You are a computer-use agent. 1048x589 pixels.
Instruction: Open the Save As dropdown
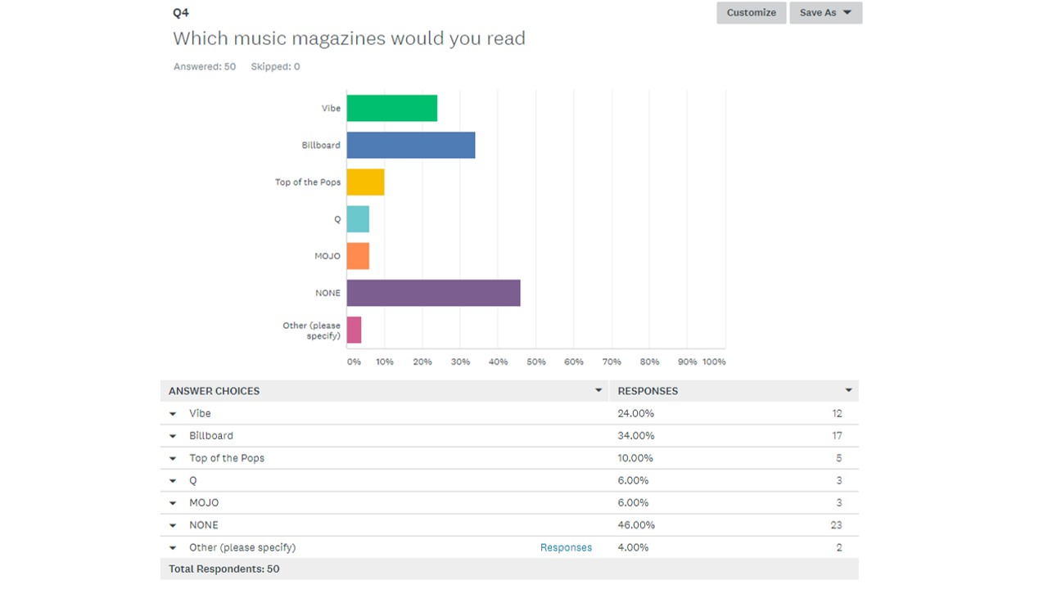[x=825, y=12]
